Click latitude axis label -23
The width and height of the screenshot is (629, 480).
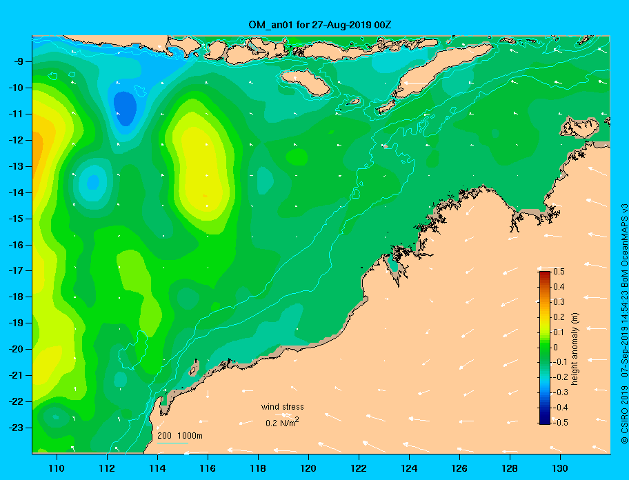point(16,428)
